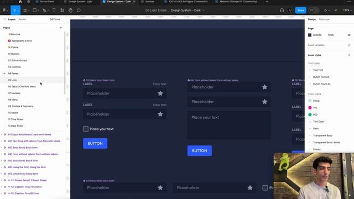
Task: Click the 'Place your text' text area
Action: [x=229, y=125]
